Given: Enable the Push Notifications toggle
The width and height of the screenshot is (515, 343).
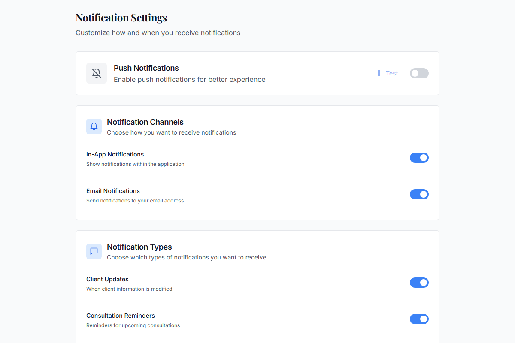Looking at the screenshot, I should (x=419, y=73).
